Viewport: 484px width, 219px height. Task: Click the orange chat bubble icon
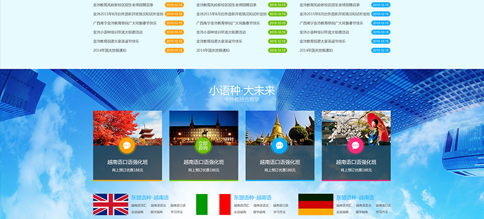pos(127,146)
